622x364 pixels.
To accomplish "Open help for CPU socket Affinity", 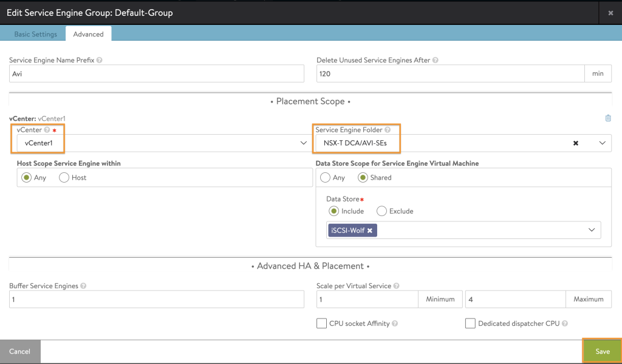I will coord(395,323).
